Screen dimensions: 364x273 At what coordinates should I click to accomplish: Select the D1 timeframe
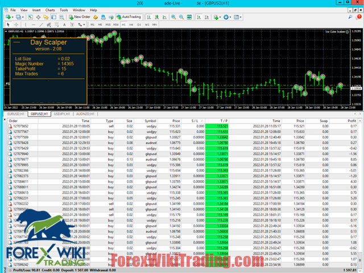pos(139,24)
